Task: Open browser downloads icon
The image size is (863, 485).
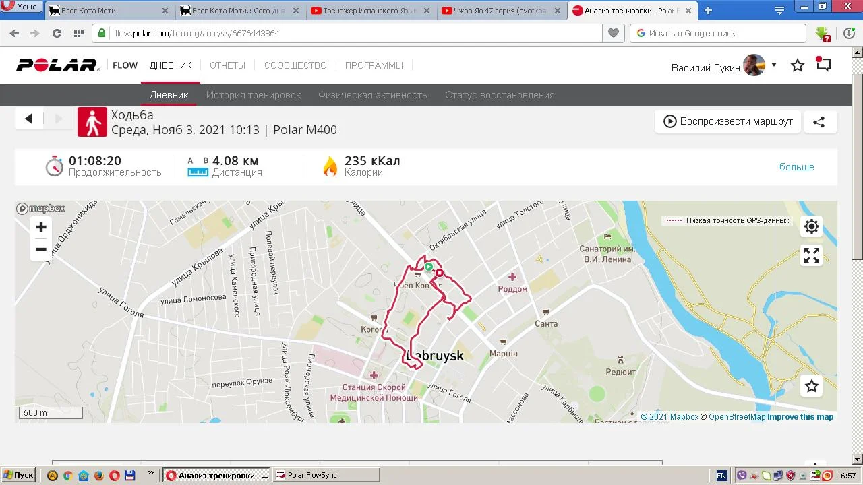Action: [850, 33]
